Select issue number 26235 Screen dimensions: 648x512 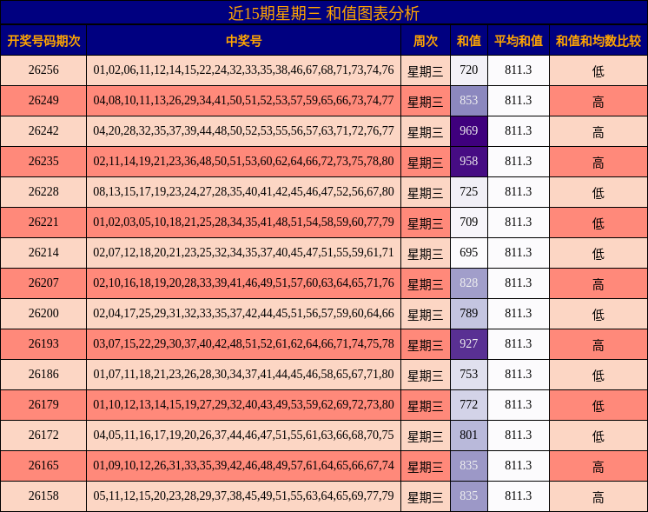[x=43, y=162]
